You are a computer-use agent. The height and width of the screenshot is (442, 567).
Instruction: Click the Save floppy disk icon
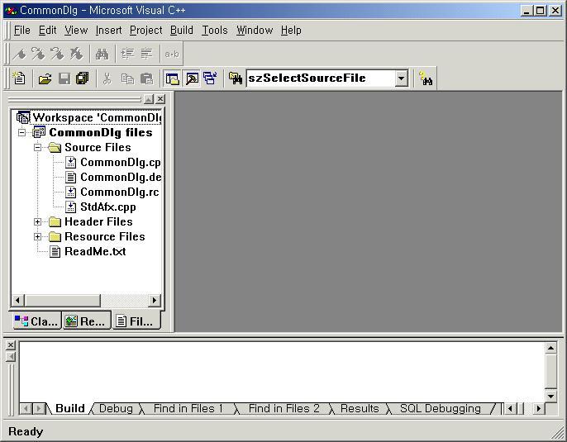click(64, 78)
